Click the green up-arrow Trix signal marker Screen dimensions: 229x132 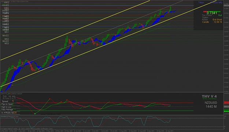pyautogui.click(x=35, y=113)
